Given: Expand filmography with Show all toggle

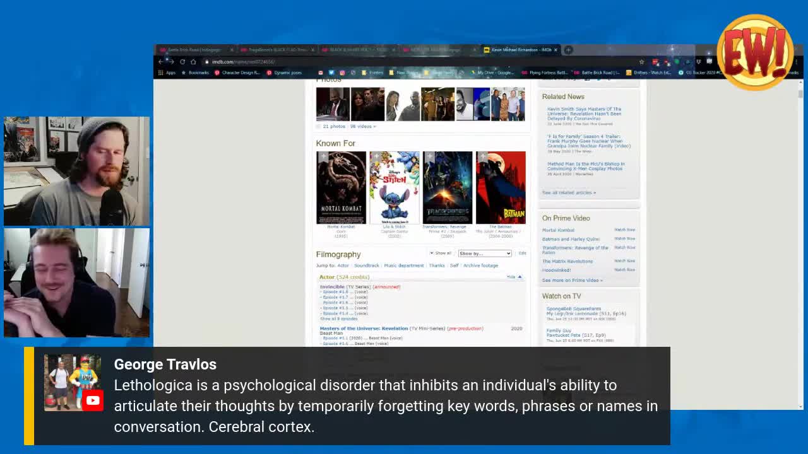Looking at the screenshot, I should 441,253.
